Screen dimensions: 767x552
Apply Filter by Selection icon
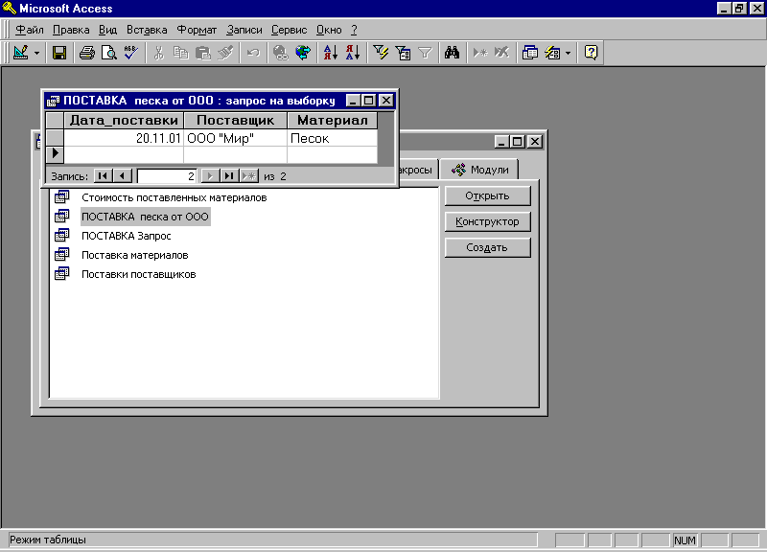[381, 53]
